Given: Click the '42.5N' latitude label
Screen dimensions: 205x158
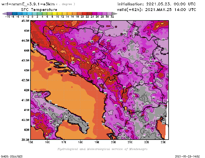Looking at the screenshot, I should pyautogui.click(x=25, y=80).
